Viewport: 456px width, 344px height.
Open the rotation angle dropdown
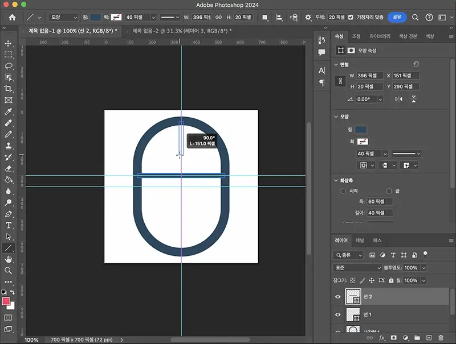[380, 99]
